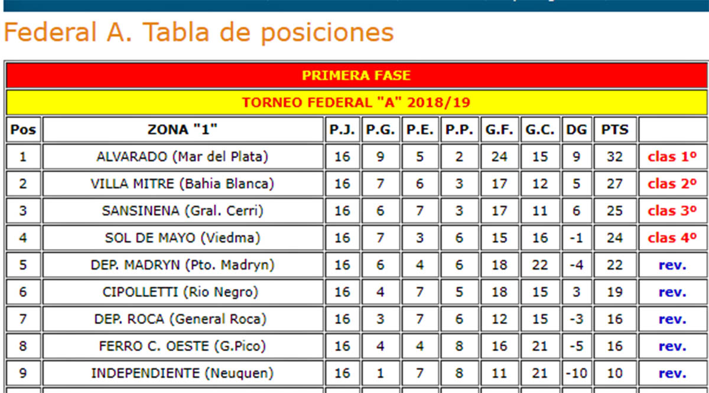Click SOL DE MAYO (Viedma) team name
The height and width of the screenshot is (393, 709).
[183, 238]
